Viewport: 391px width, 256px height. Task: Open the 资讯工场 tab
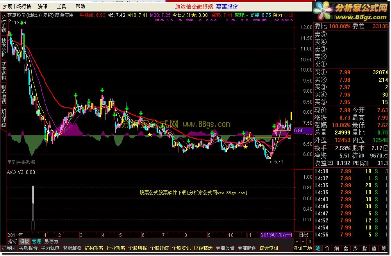(x=302, y=248)
